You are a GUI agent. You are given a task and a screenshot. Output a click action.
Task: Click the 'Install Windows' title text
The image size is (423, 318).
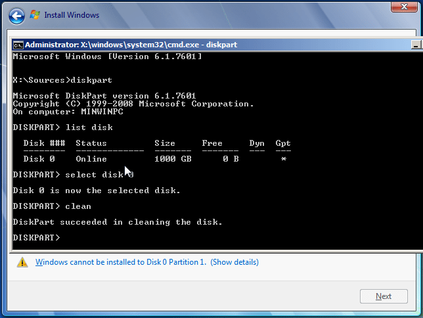coord(72,15)
